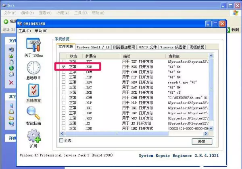242x169 pixels.
Task: Check the .SCR row checkbox
Action: point(63,93)
